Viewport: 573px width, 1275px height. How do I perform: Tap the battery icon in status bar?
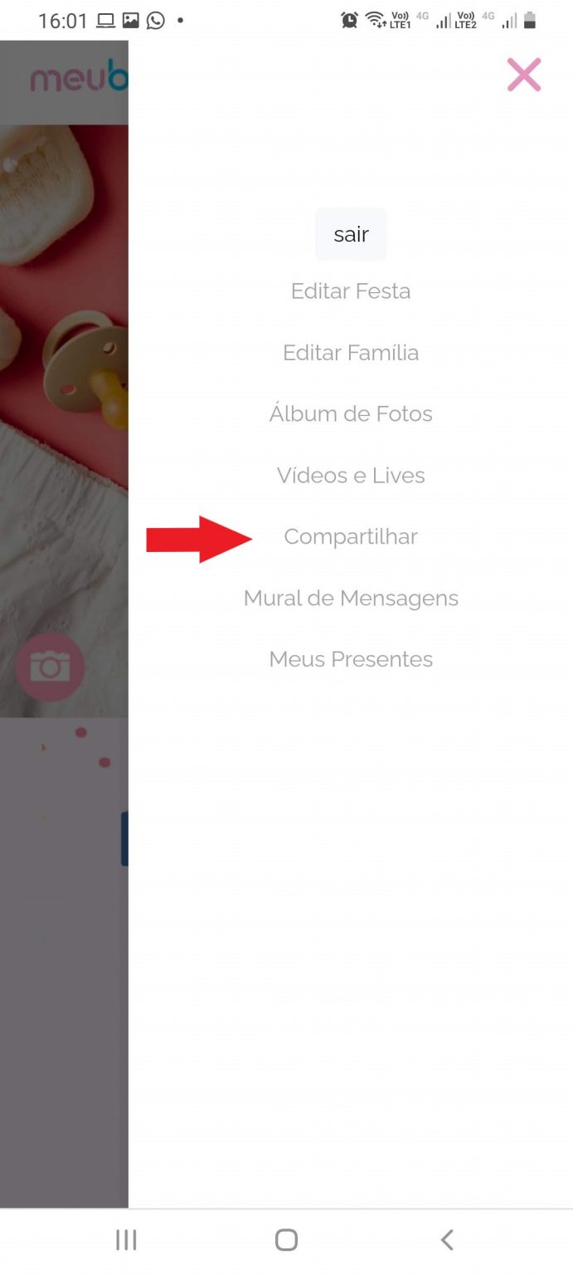coord(530,20)
